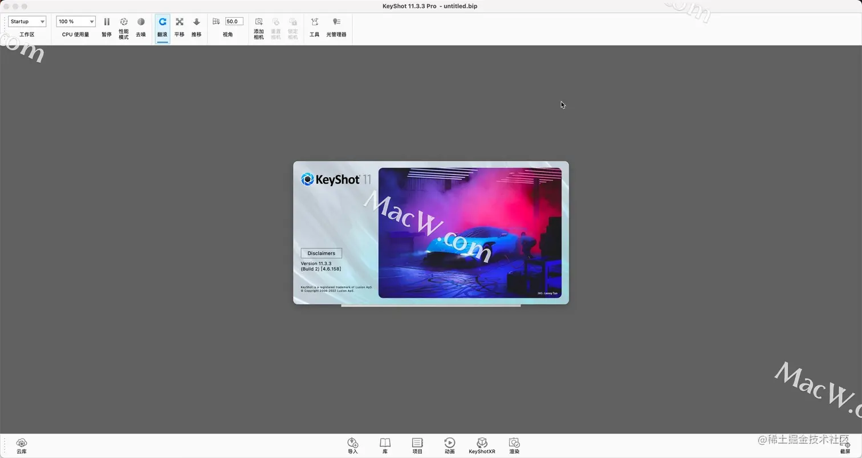
Task: Click the KeyShot 11 logo
Action: [x=336, y=179]
